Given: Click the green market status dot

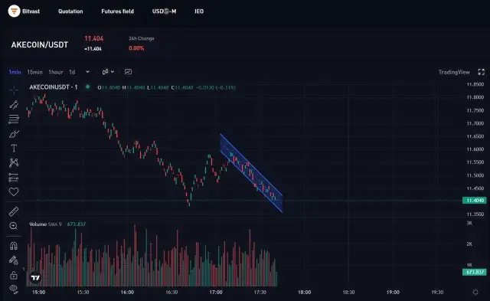Looking at the screenshot, I should (x=88, y=87).
